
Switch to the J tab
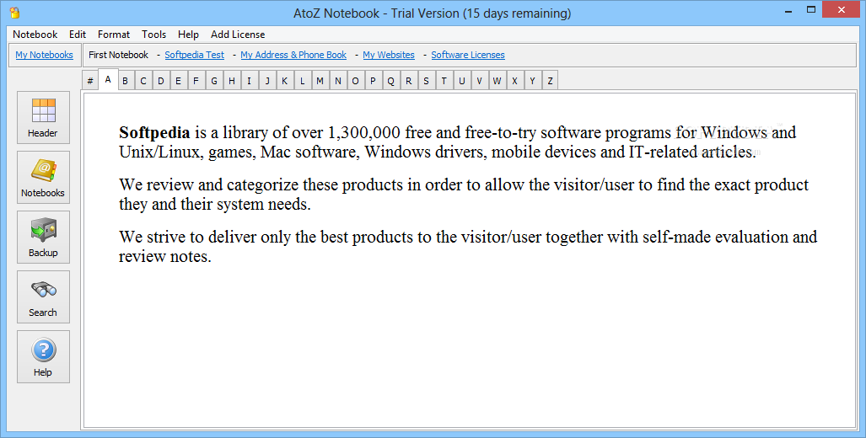point(266,81)
